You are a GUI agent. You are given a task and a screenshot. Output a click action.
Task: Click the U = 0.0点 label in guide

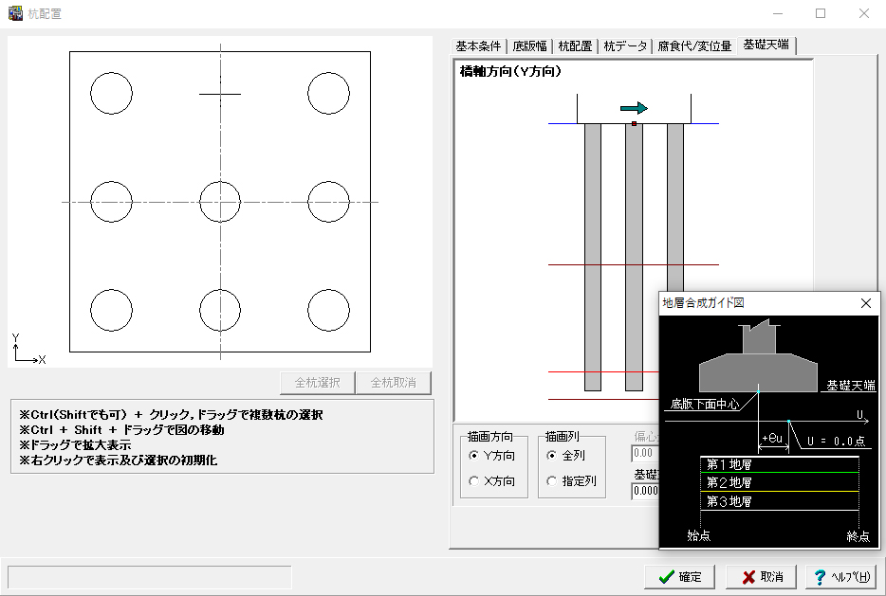837,441
